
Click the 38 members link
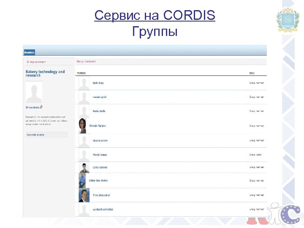point(33,107)
